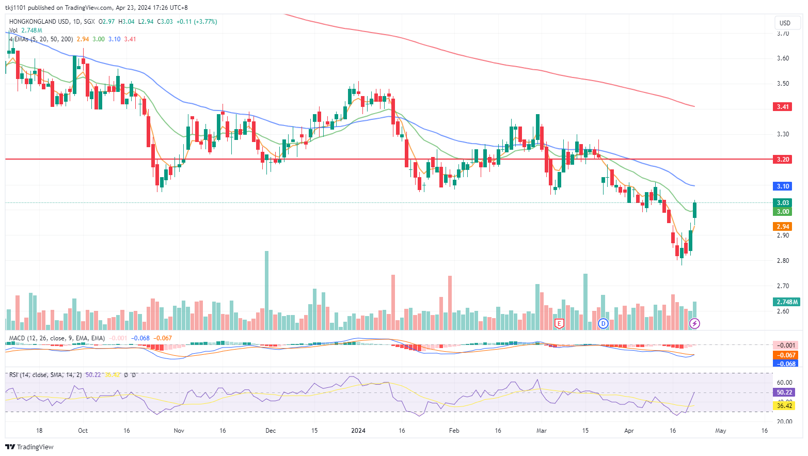Image resolution: width=808 pixels, height=456 pixels.
Task: Click the 3.30 price scale label
Action: point(783,134)
